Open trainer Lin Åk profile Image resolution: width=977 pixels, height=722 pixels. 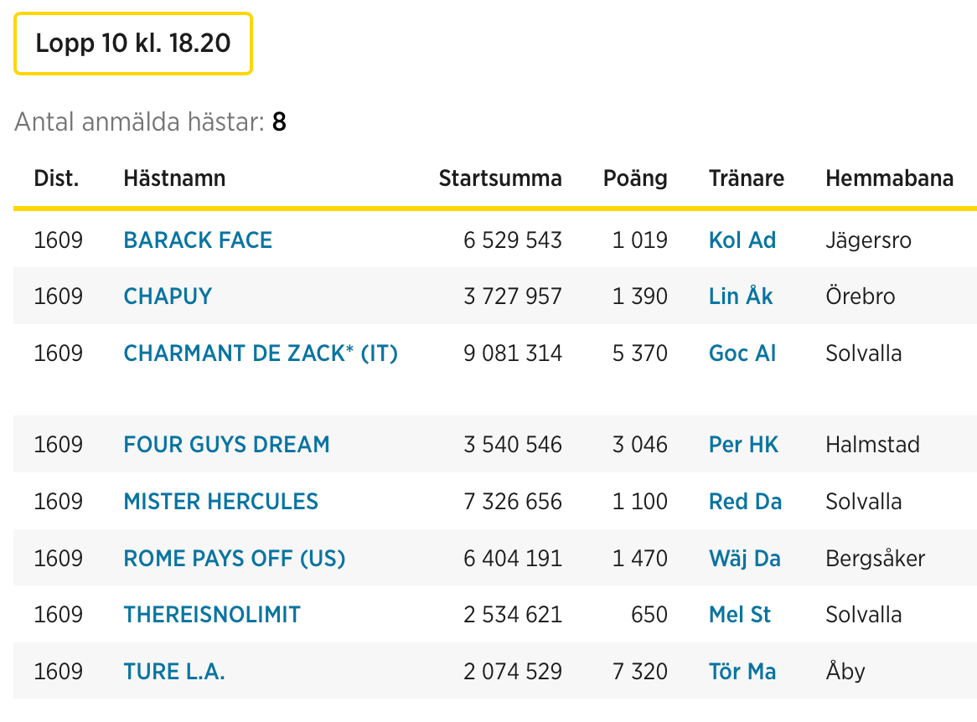[x=741, y=297]
